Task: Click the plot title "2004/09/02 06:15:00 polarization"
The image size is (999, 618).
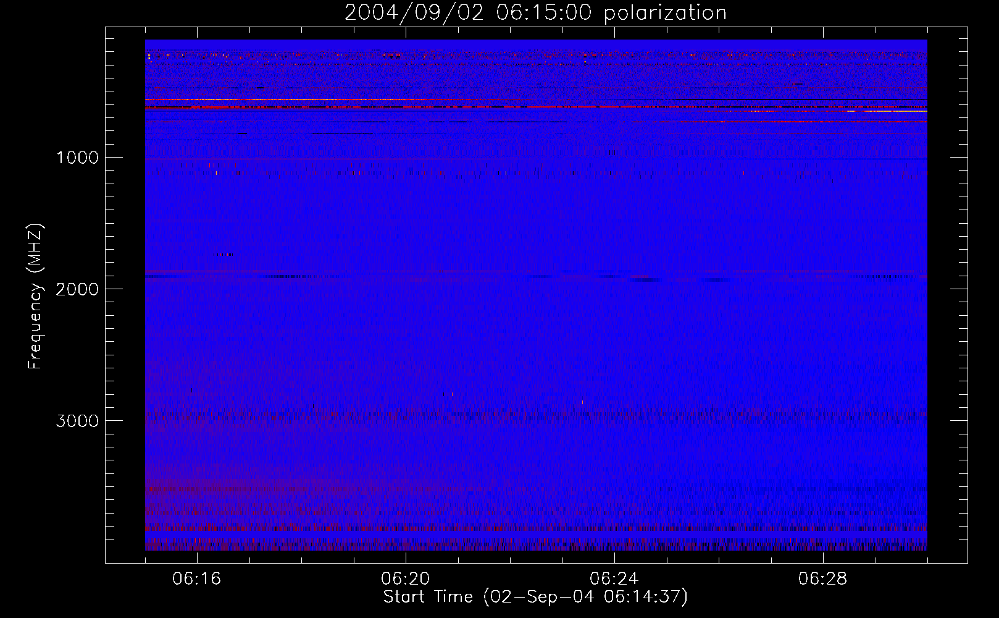Action: click(x=535, y=13)
